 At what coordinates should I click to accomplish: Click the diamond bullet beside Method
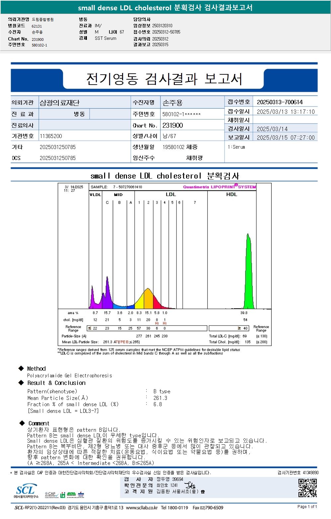[21, 368]
